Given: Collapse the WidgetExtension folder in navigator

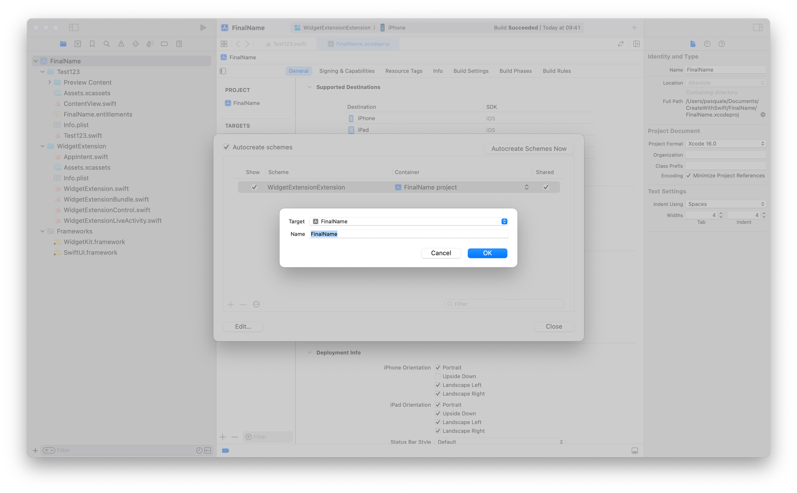Looking at the screenshot, I should 43,146.
